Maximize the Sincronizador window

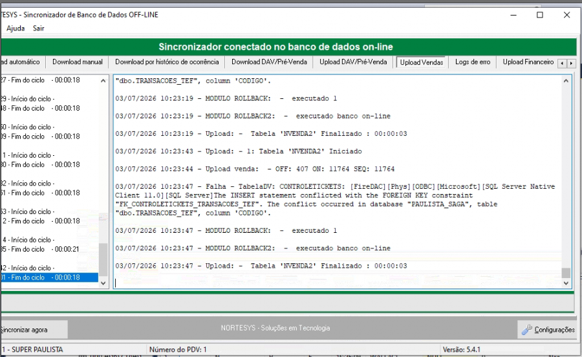click(x=540, y=16)
